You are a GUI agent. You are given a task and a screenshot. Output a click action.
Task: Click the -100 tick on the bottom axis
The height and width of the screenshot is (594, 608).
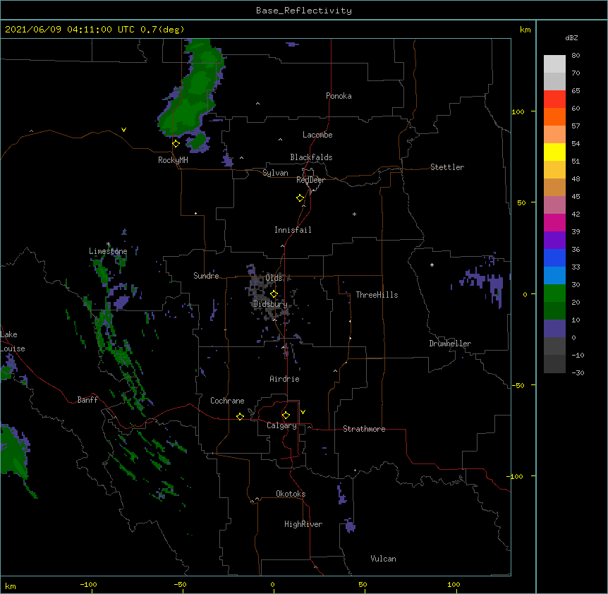[x=88, y=584]
